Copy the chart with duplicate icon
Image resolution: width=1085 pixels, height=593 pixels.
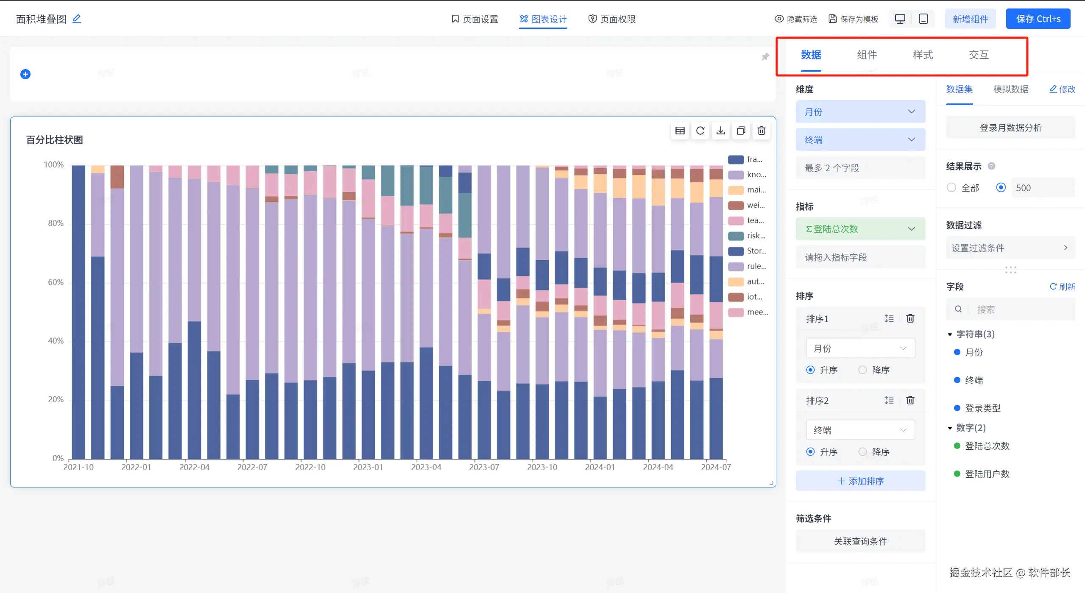coord(741,131)
